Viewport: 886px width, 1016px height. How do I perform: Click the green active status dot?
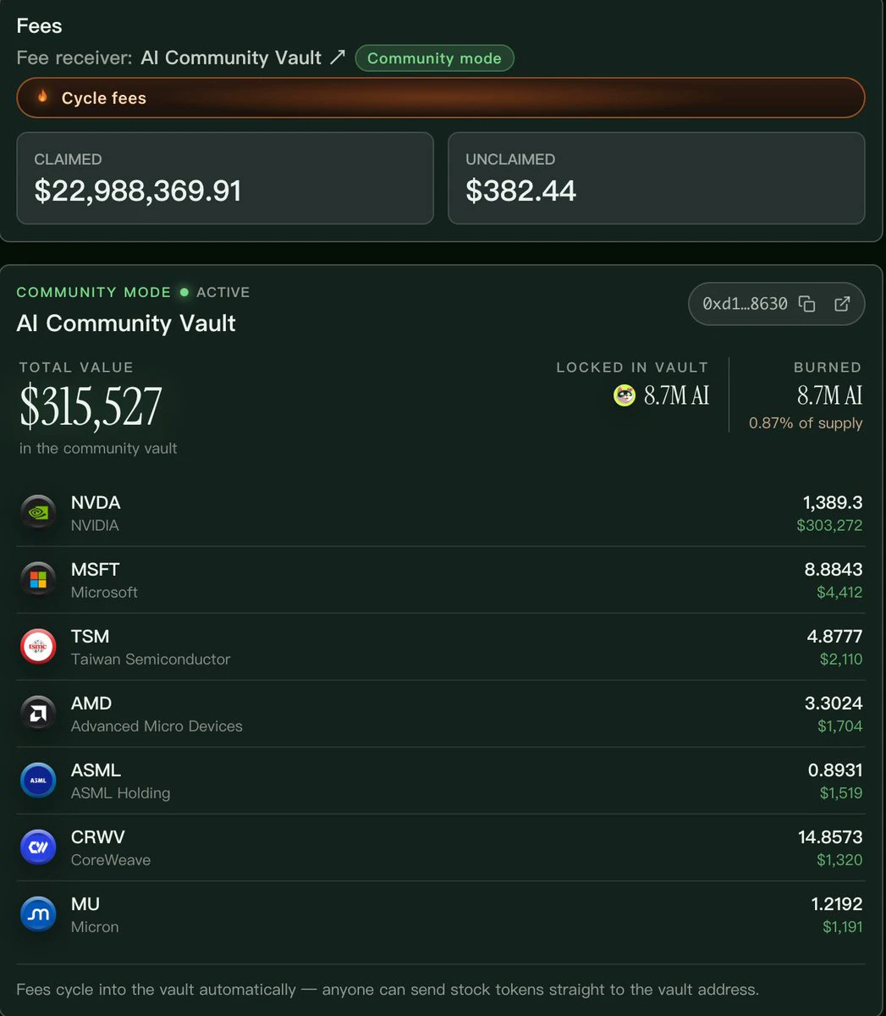point(184,292)
